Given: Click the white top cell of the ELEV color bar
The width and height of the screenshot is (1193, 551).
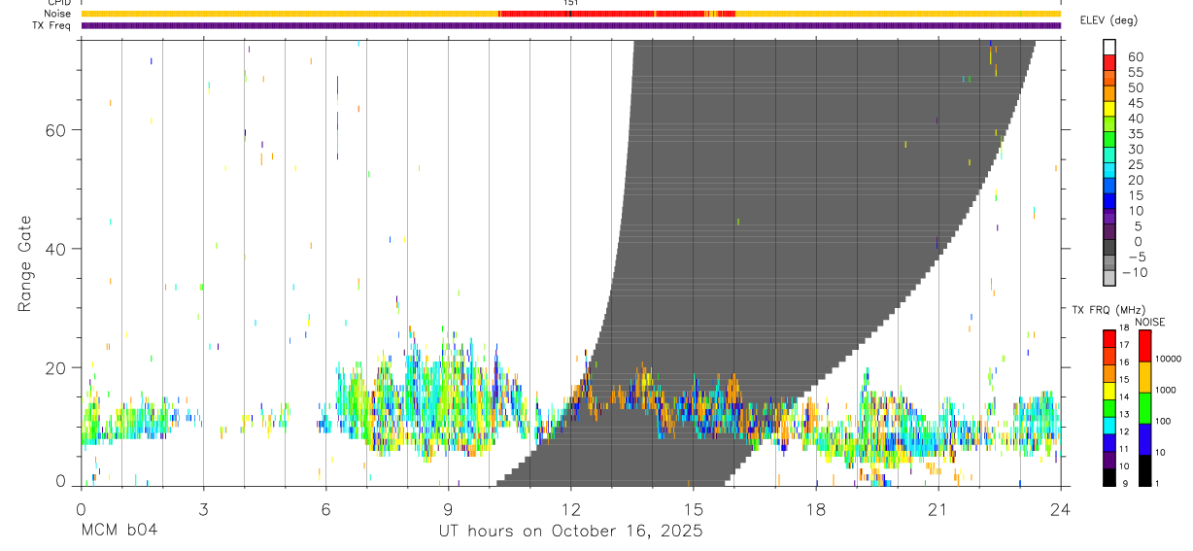Looking at the screenshot, I should 1109,47.
